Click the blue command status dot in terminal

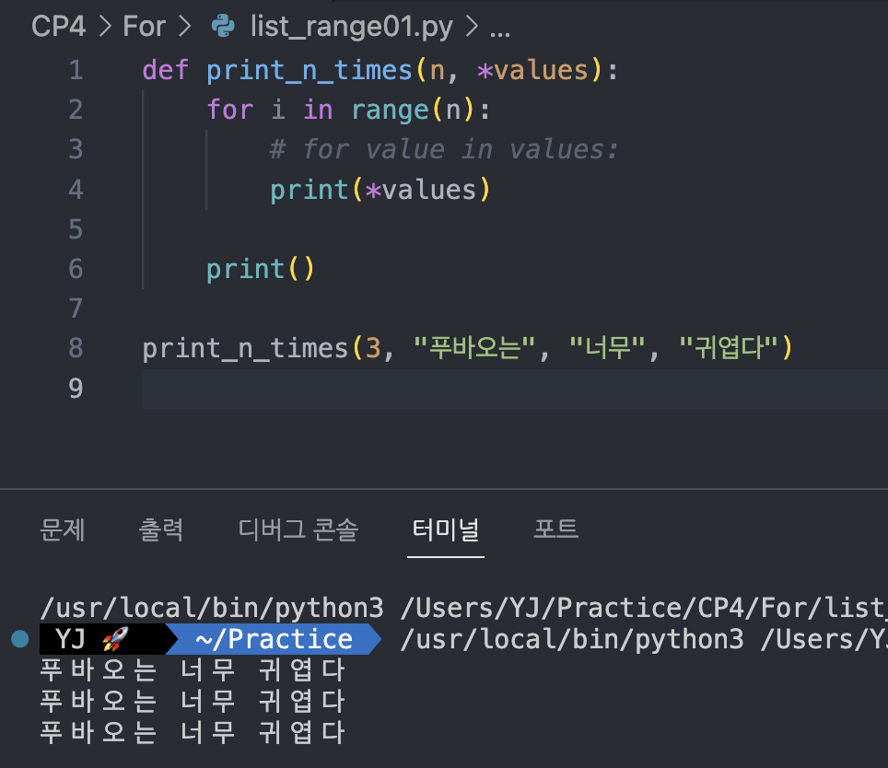pos(20,639)
